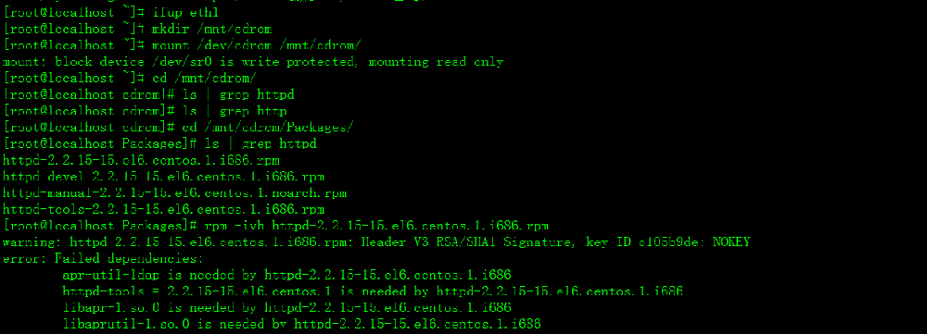The image size is (927, 334).
Task: Click the httpd-devel rpm filename
Action: [164, 177]
